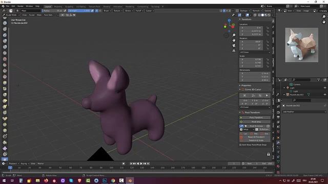Image resolution: width=328 pixels, height=184 pixels.
Task: Open the Add Modifier dropdown
Action: [304, 112]
